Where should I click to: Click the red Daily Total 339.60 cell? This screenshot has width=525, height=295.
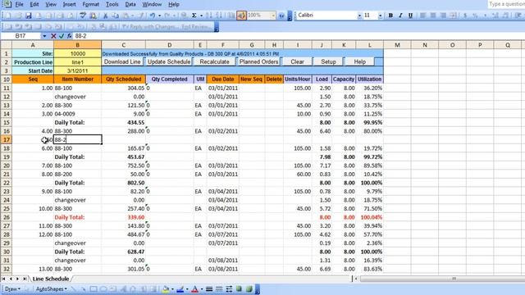click(x=124, y=217)
